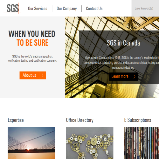Screen dimensions: 159x159
Task: Open the Our Company menu
Action: pos(67,9)
